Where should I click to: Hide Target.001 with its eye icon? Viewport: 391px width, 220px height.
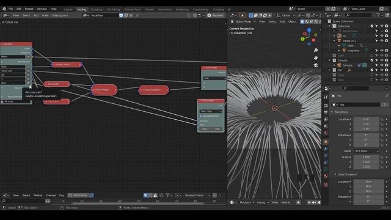coord(381,41)
